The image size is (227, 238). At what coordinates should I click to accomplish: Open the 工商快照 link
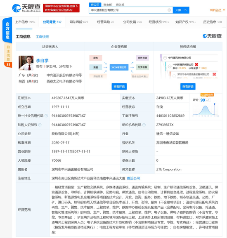pyautogui.click(x=42, y=37)
